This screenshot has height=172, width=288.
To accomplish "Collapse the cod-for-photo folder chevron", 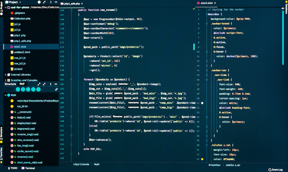I will coord(5,7).
